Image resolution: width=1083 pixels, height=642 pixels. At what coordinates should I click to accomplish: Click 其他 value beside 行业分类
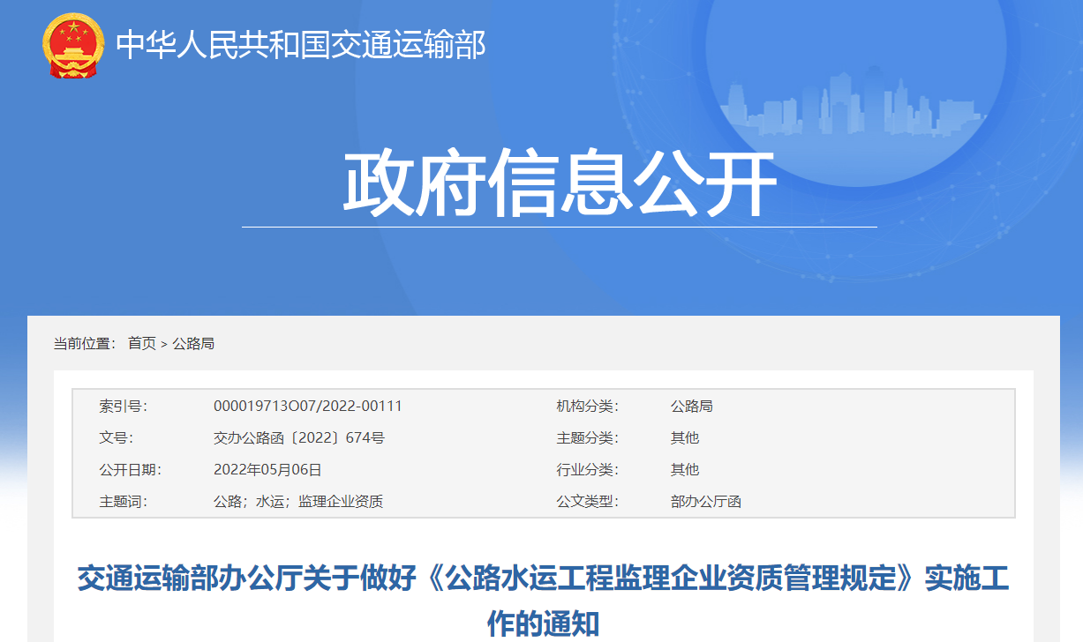[684, 470]
